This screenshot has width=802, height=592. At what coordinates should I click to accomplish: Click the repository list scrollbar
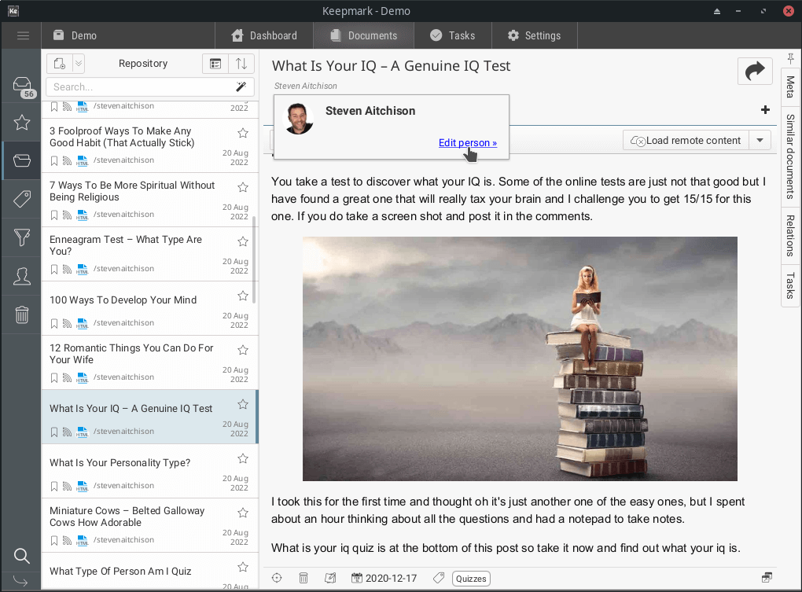tap(255, 252)
